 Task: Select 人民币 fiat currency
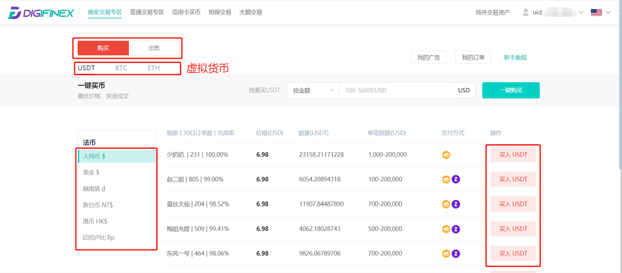pyautogui.click(x=117, y=156)
